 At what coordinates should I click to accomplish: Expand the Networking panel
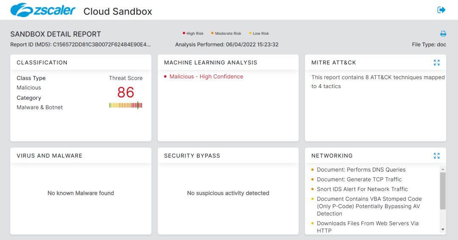coord(436,156)
